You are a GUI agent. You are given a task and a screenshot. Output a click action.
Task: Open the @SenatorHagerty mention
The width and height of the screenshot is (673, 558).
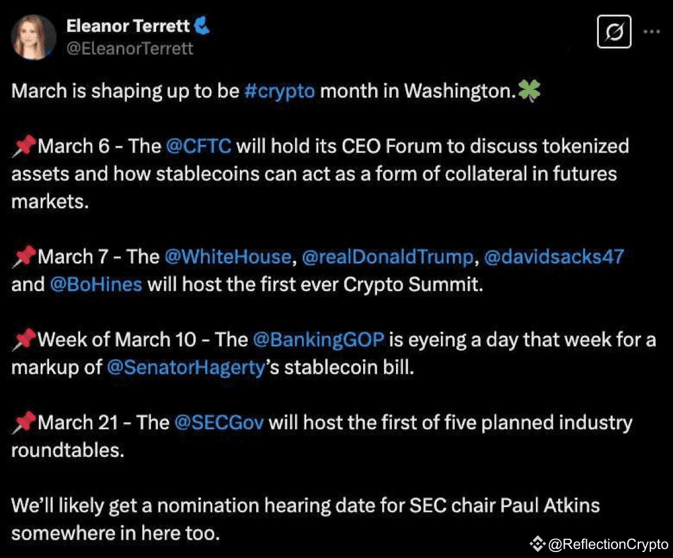(185, 368)
